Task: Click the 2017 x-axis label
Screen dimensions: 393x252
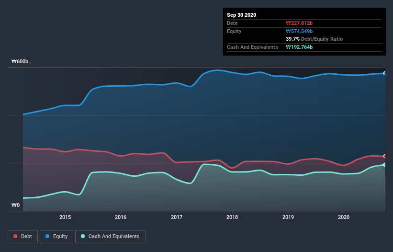Action: click(x=177, y=217)
